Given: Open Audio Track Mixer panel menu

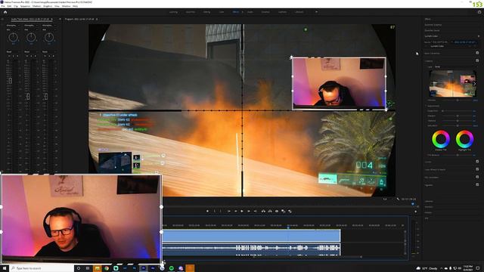Looking at the screenshot, I should (x=51, y=19).
